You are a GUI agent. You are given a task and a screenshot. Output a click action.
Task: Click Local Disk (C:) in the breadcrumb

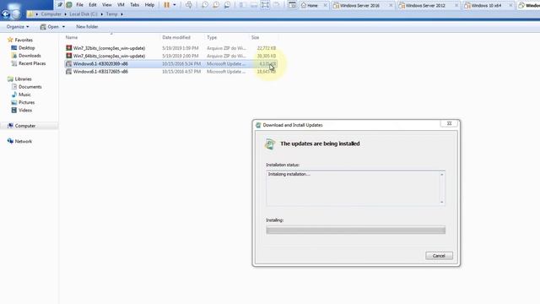84,14
